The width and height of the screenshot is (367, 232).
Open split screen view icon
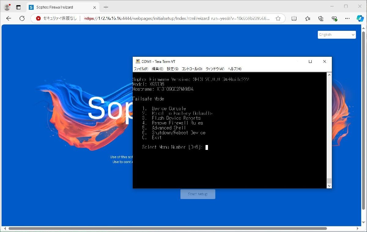pyautogui.click(x=294, y=18)
